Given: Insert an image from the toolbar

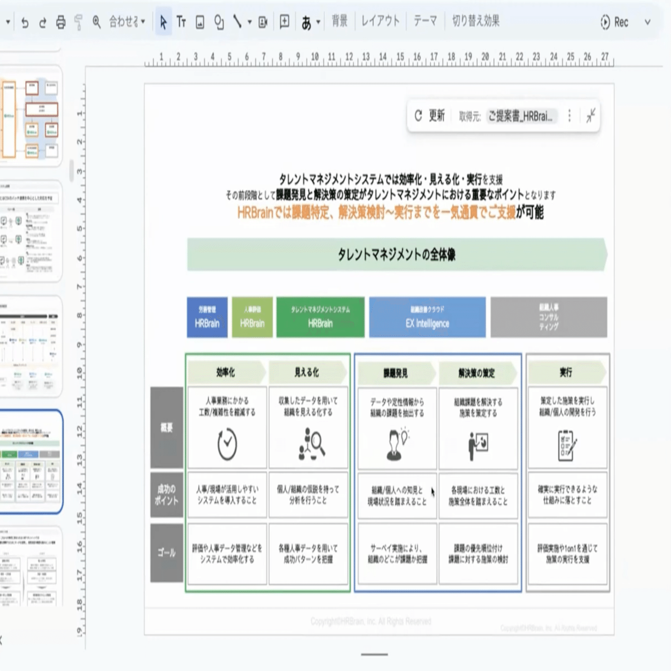Looking at the screenshot, I should coord(200,22).
